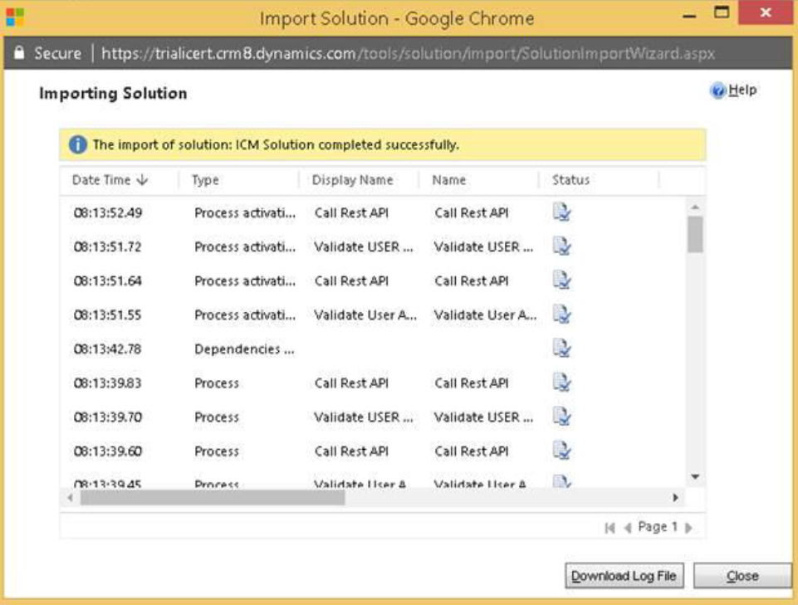798x605 pixels.
Task: Click status icon for 08:13:51.72 row
Action: tap(562, 246)
